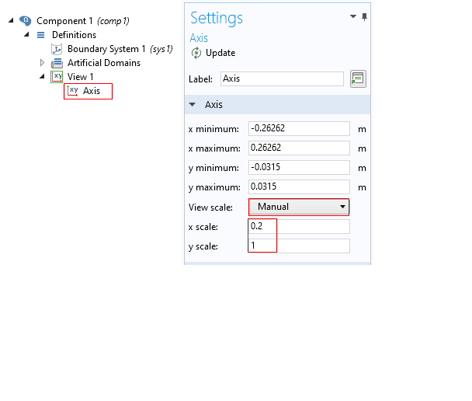This screenshot has height=401, width=472.
Task: Select the Boundary System 1 icon
Action: click(x=57, y=49)
